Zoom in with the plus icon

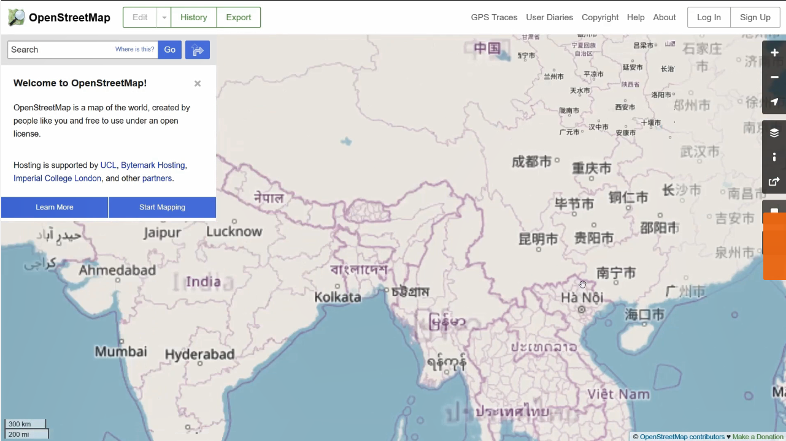(774, 53)
